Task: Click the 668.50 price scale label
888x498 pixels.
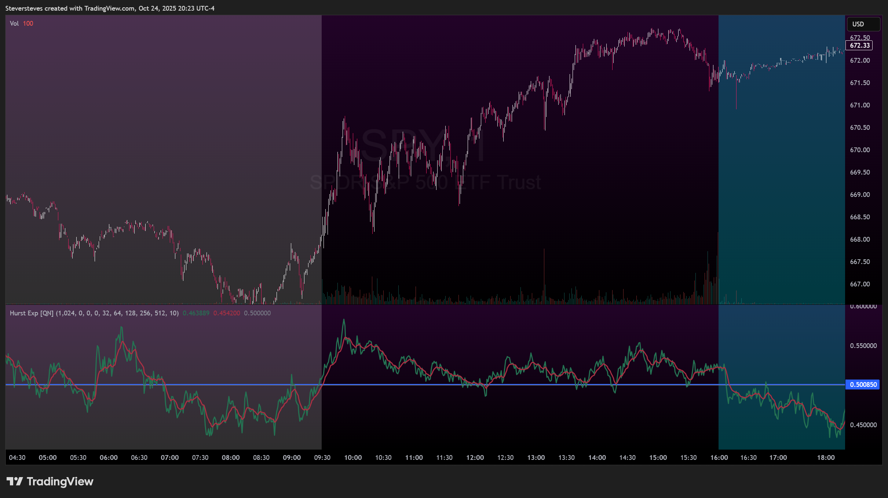Action: pyautogui.click(x=860, y=217)
